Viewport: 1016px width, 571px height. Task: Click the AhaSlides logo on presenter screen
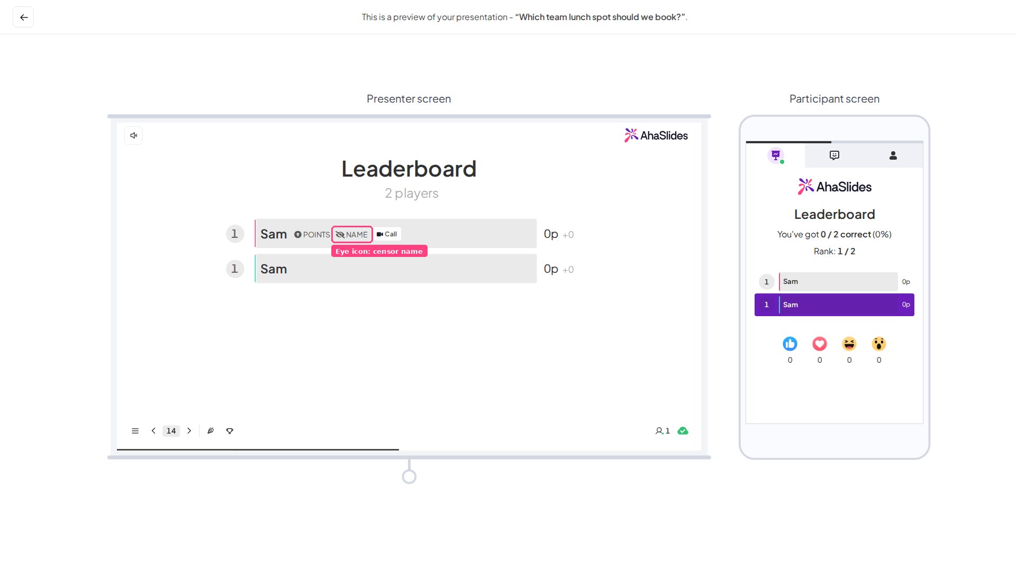(656, 135)
